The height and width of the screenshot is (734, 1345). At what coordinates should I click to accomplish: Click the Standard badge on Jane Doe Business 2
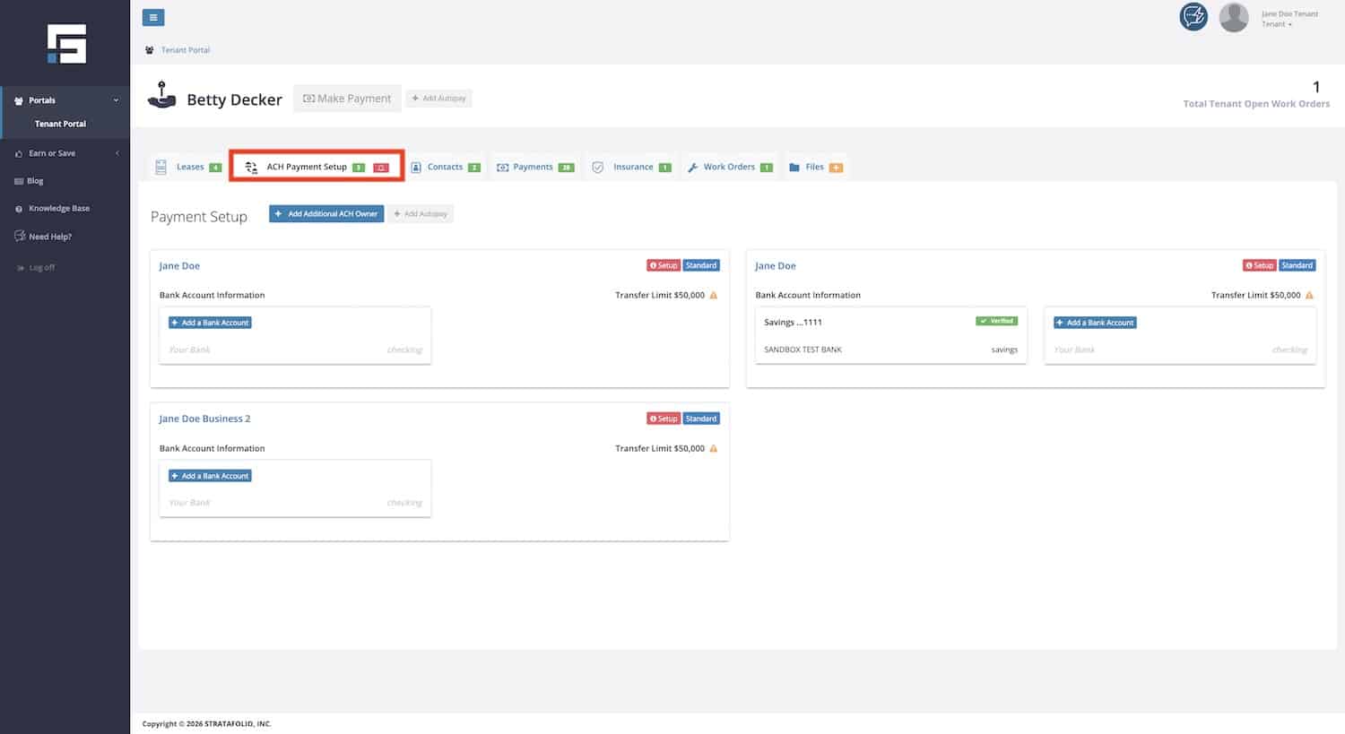pyautogui.click(x=701, y=419)
